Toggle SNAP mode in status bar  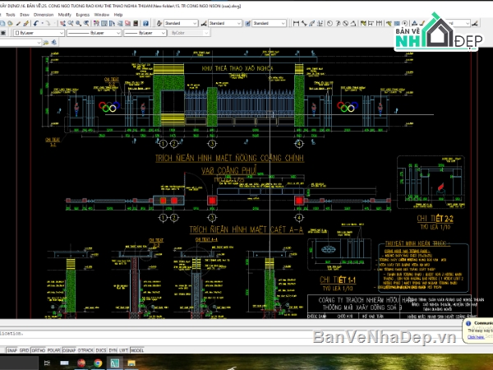click(12, 350)
